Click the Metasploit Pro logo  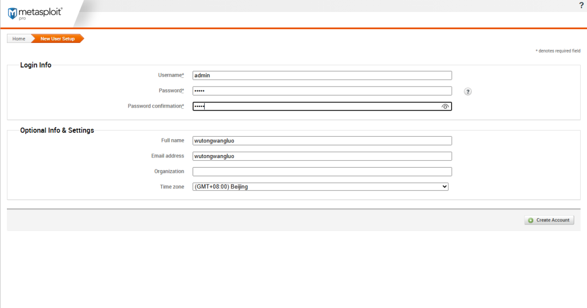pos(34,13)
